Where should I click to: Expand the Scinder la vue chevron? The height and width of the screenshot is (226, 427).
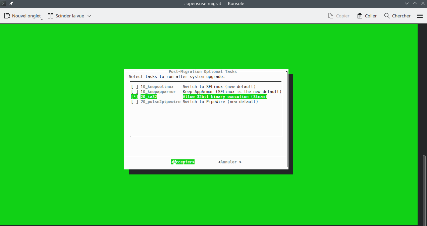[89, 16]
